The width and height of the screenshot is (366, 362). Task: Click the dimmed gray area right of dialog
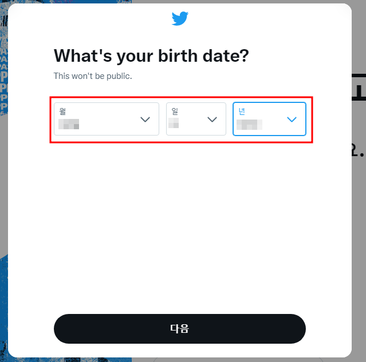point(359,210)
